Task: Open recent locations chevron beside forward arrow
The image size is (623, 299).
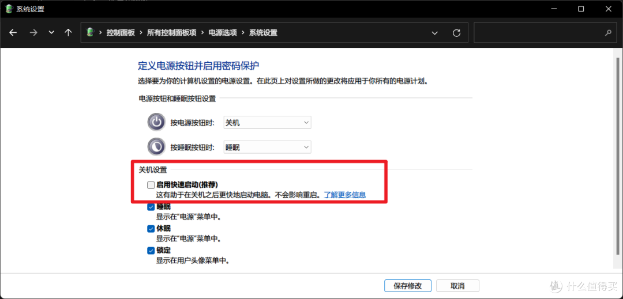Action: pos(51,32)
